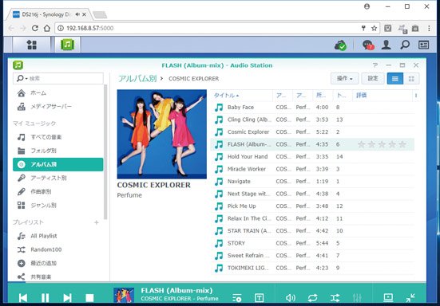
Task: Open the play queue icon
Action: [237, 298]
